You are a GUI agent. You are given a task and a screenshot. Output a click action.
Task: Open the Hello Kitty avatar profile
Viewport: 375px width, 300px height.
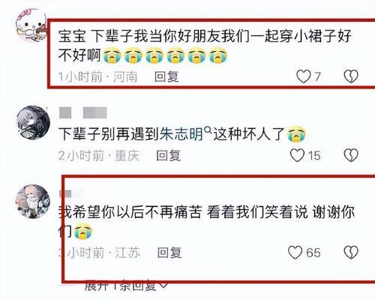pyautogui.click(x=31, y=25)
